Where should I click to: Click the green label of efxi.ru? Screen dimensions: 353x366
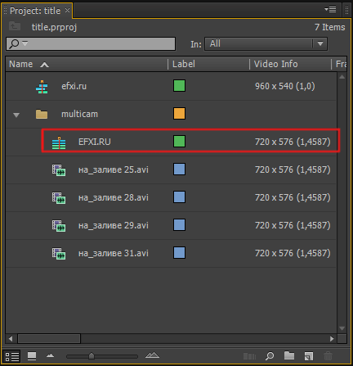tap(179, 86)
